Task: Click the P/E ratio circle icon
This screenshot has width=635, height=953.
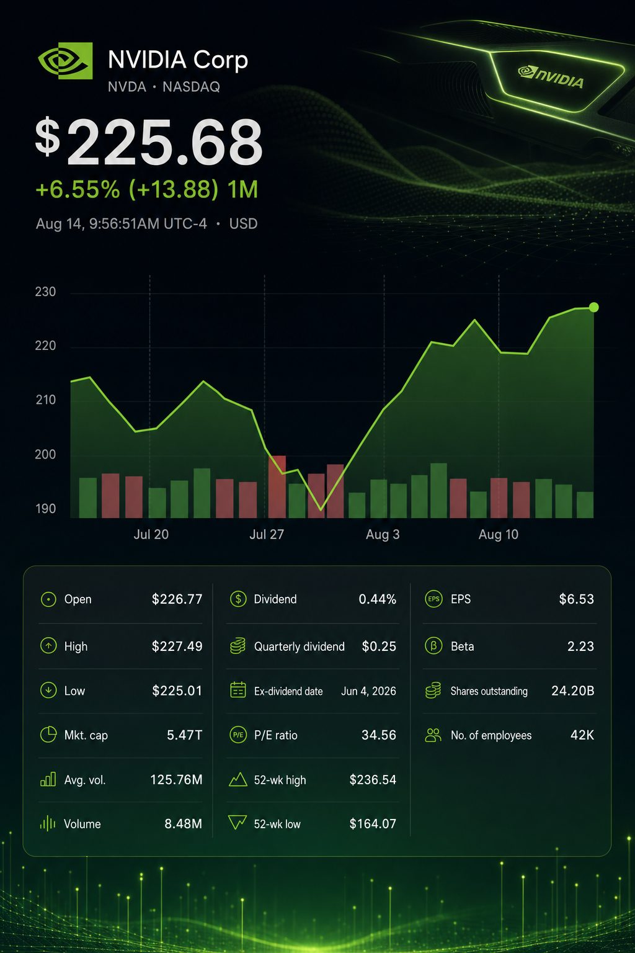Action: 238,735
